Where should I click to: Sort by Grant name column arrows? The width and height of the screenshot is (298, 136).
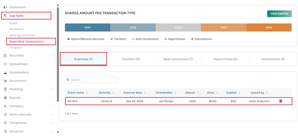87,93
